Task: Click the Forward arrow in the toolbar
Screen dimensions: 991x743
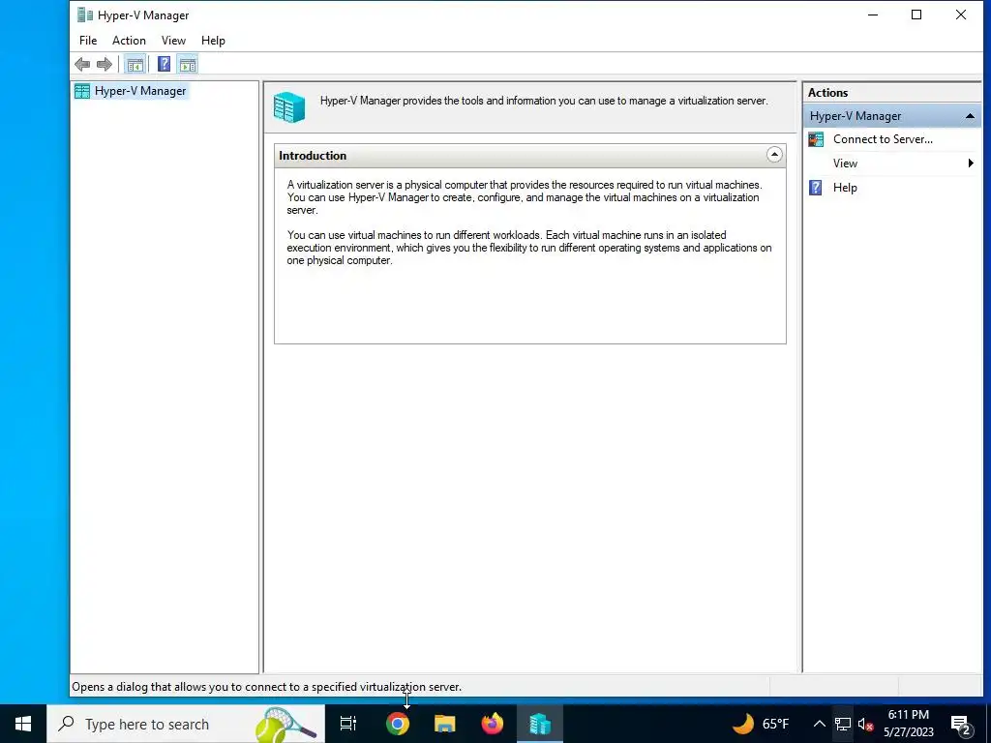Action: (105, 64)
